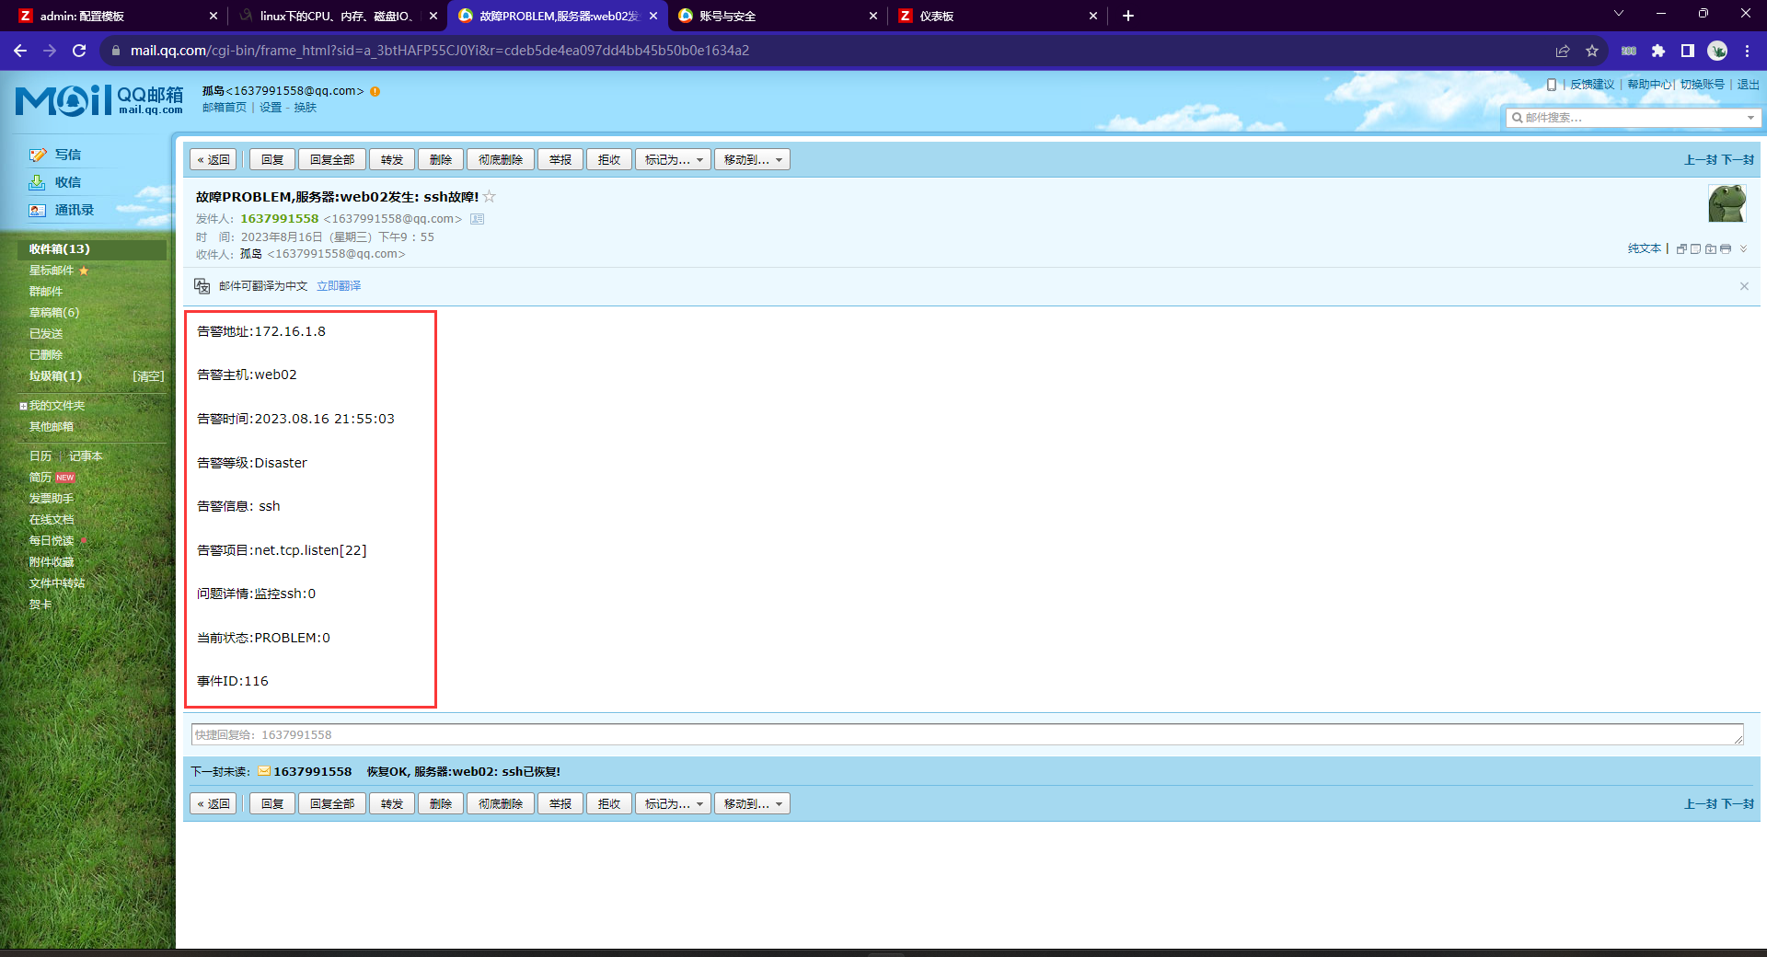Image resolution: width=1767 pixels, height=957 pixels.
Task: Click the share page icon in address bar
Action: pyautogui.click(x=1563, y=51)
